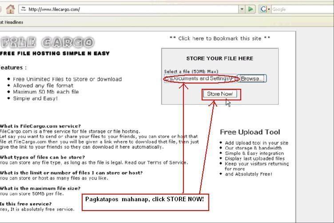This screenshot has height=223, width=334.
Task: Click the File Cargo logo
Action: click(x=47, y=42)
